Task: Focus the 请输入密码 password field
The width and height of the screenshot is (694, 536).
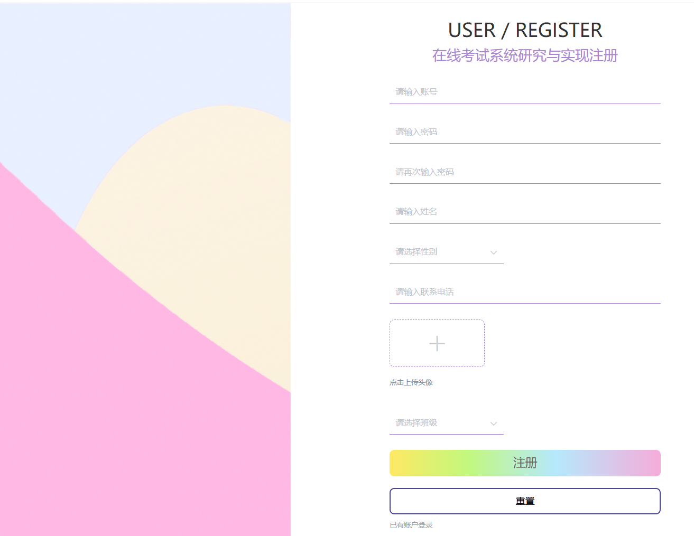Action: coord(525,132)
